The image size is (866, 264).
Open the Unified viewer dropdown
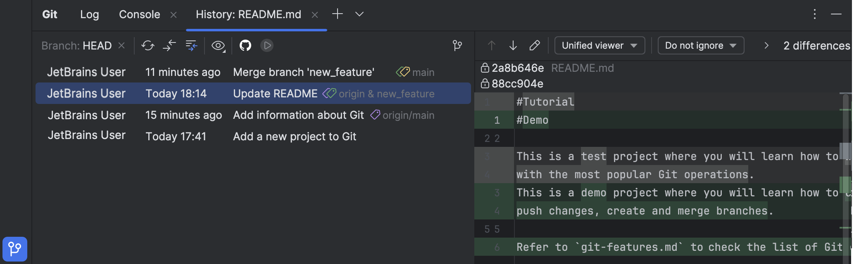click(600, 45)
